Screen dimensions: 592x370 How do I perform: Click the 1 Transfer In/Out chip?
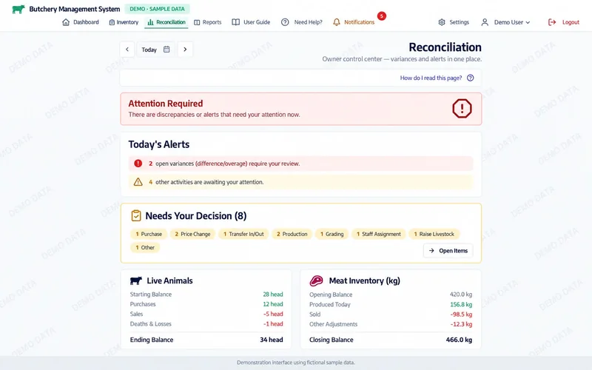coord(243,234)
